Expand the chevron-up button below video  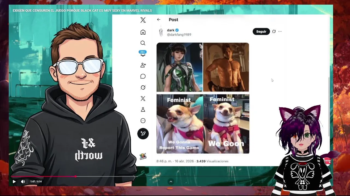(x=171, y=182)
